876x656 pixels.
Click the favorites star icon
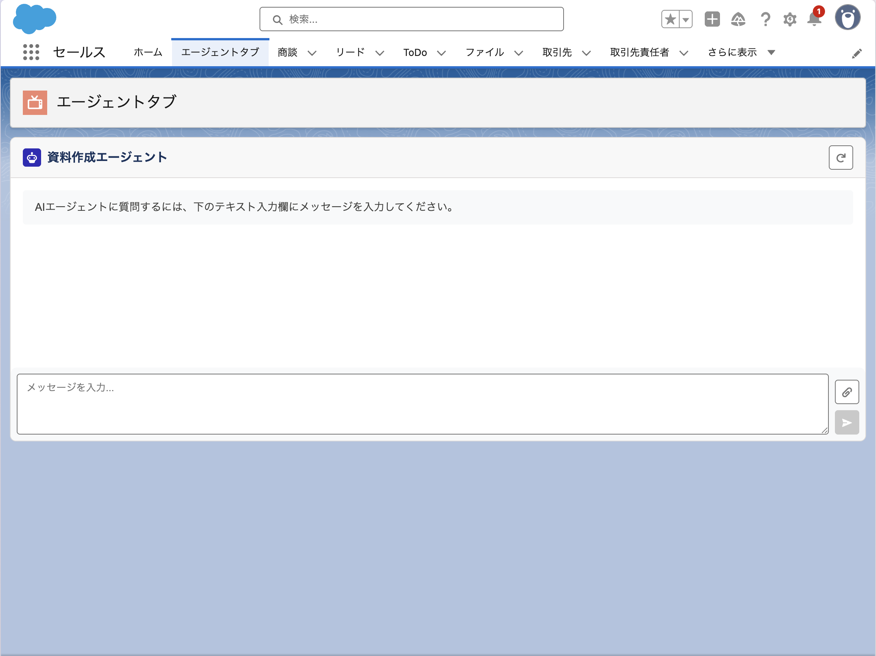click(x=670, y=19)
